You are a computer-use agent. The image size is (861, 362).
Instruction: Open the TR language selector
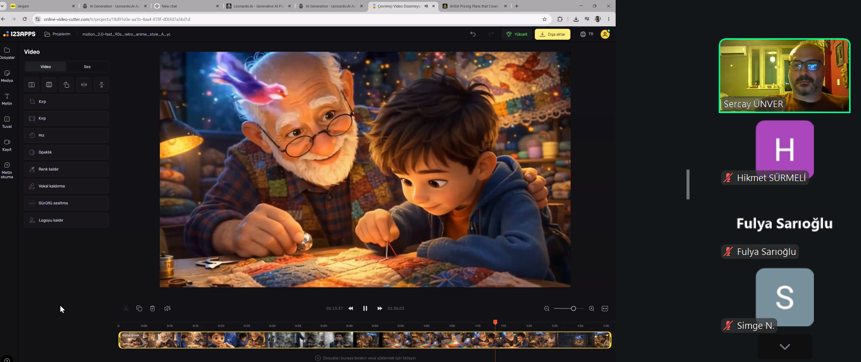587,34
